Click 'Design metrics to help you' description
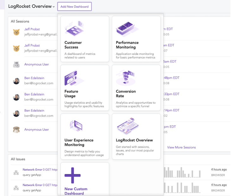The width and height of the screenshot is (231, 196). tap(84, 153)
